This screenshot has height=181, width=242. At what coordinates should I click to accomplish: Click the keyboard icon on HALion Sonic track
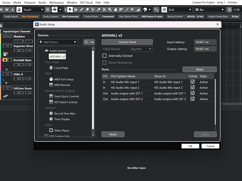pos(5,96)
